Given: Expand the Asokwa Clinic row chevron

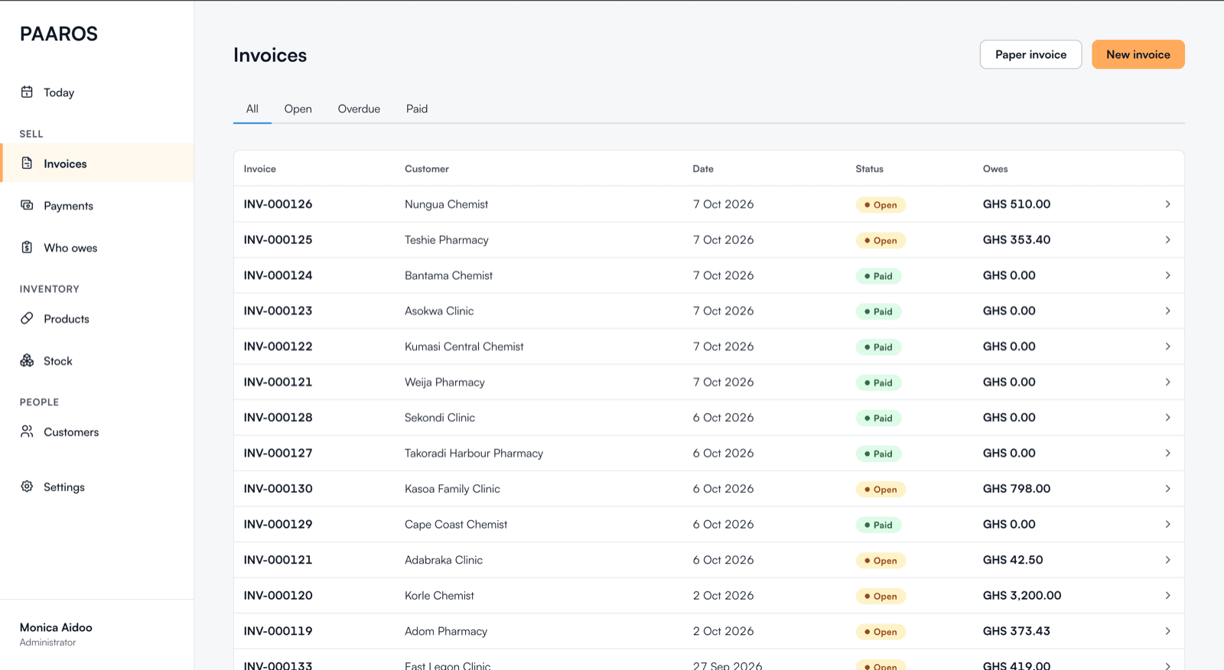Looking at the screenshot, I should coord(1167,311).
